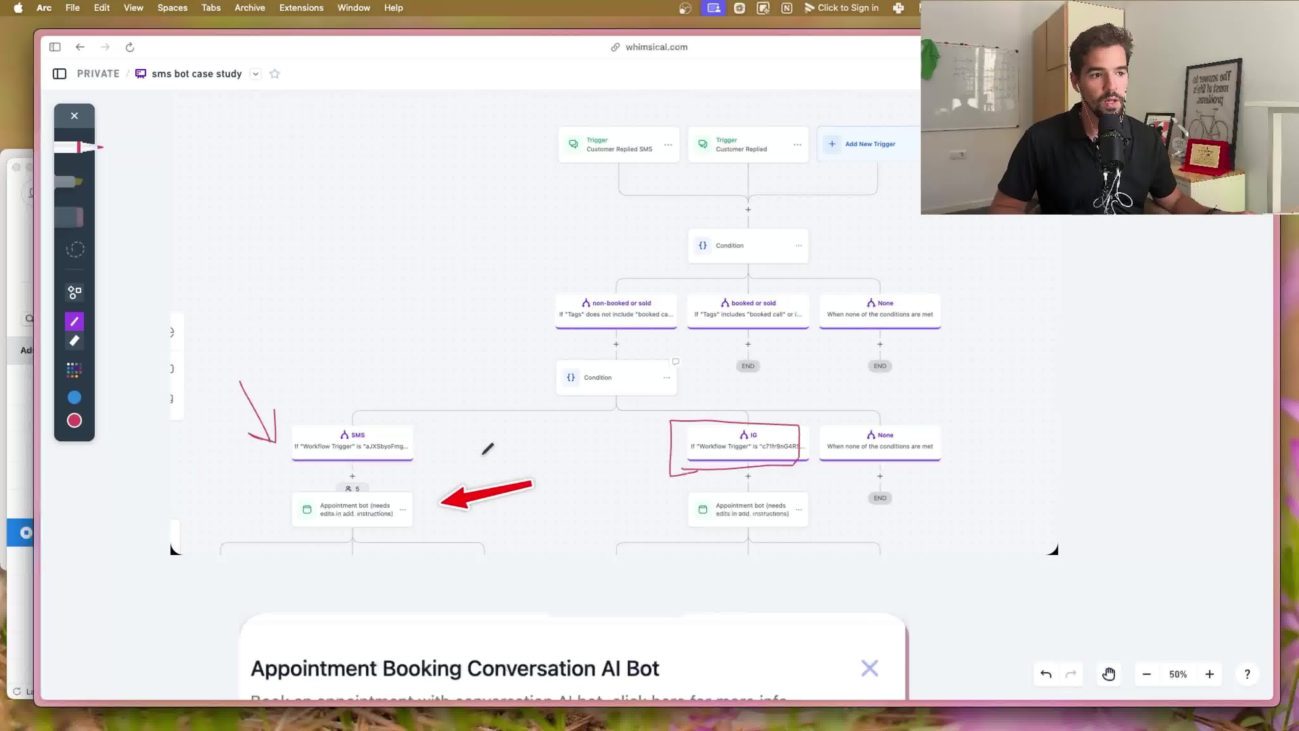The width and height of the screenshot is (1299, 731).
Task: Open the shapes tool in toolbar
Action: [x=74, y=292]
